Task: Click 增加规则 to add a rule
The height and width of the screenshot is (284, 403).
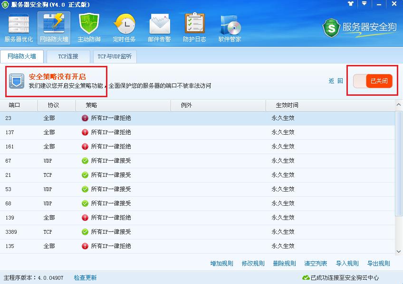Action: tap(222, 263)
